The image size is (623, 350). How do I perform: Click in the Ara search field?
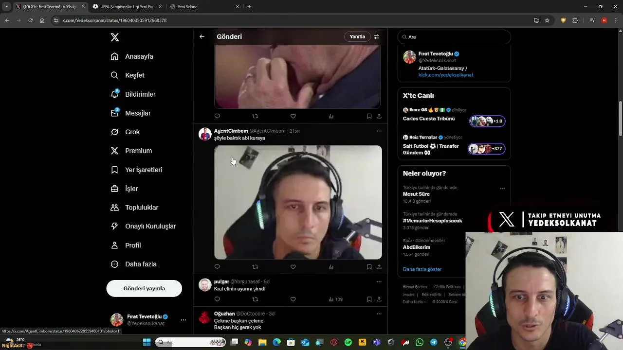coord(454,37)
